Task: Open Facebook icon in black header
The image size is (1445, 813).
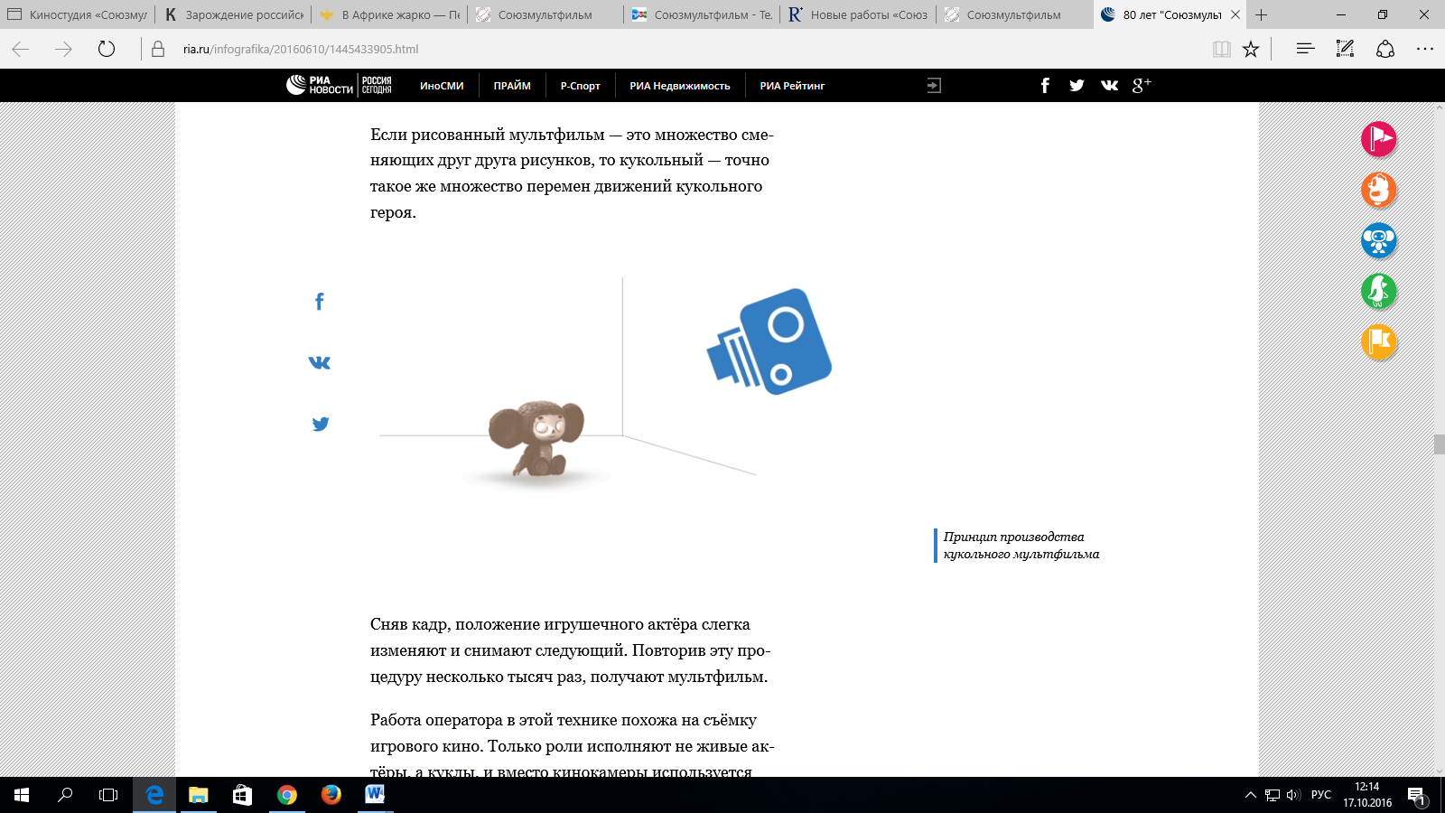Action: (1045, 85)
